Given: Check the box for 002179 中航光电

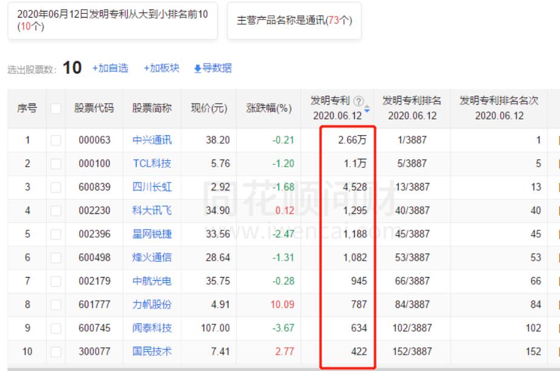Looking at the screenshot, I should click(x=56, y=281).
